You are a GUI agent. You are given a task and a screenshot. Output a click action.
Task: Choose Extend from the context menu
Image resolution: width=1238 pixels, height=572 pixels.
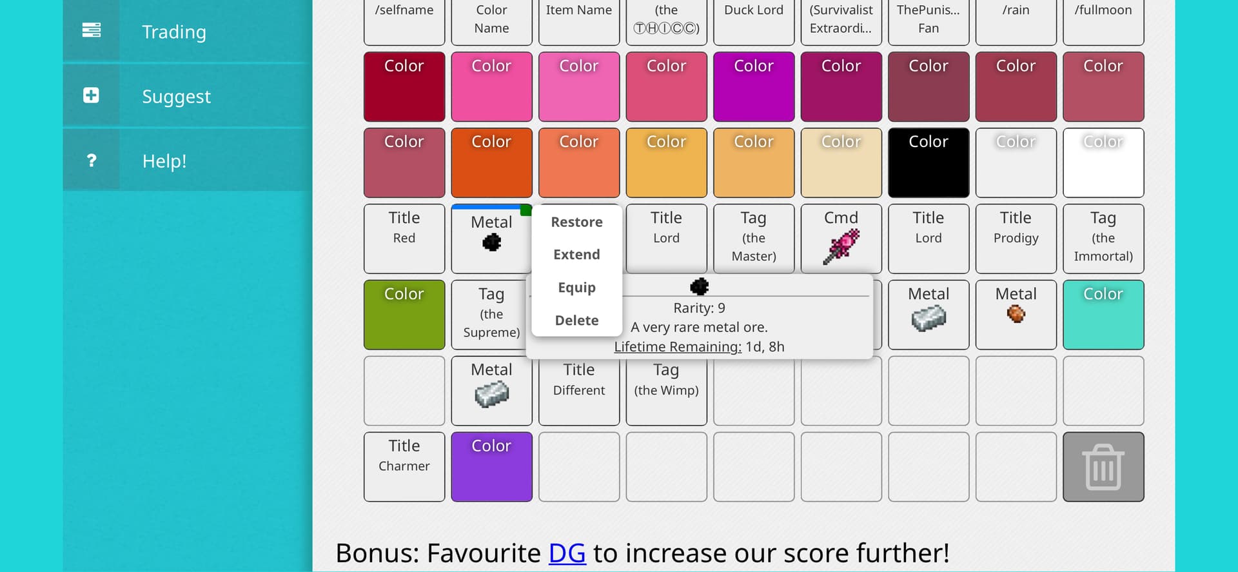pyautogui.click(x=576, y=255)
